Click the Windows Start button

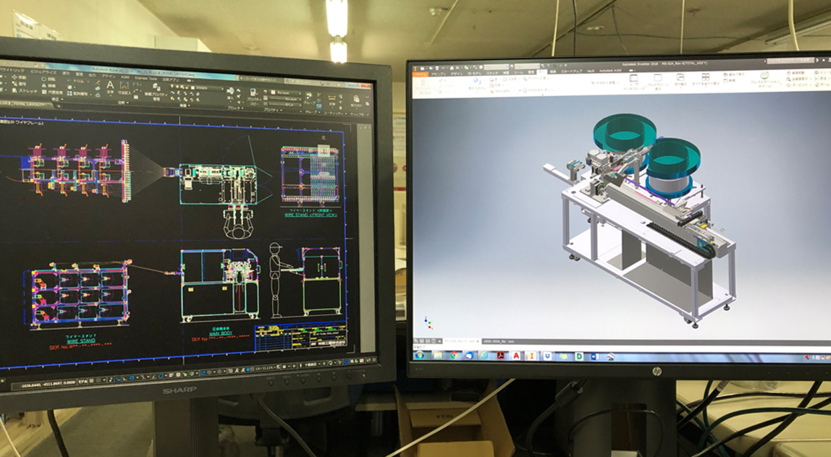pos(419,355)
